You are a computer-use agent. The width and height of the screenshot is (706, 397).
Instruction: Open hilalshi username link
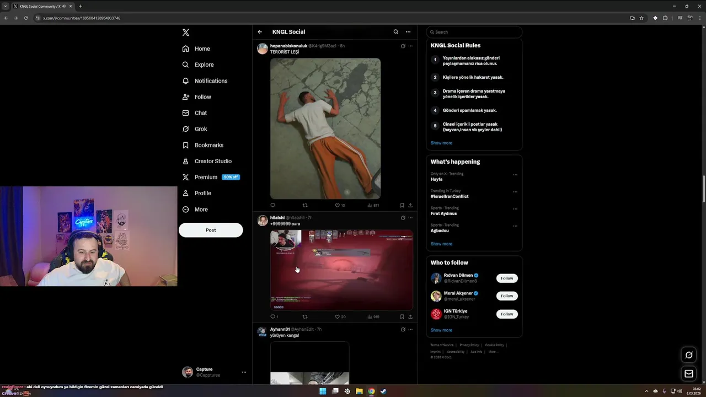[x=277, y=218]
